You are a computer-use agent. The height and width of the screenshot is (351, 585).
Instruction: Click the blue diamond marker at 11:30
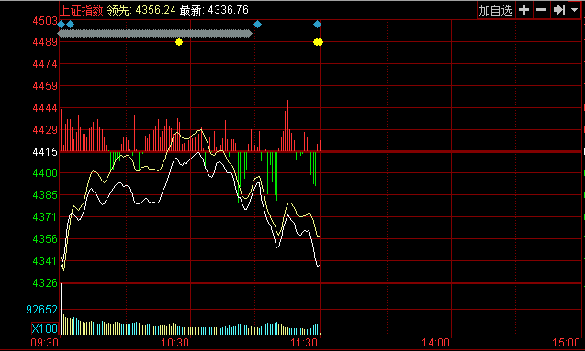[x=317, y=25]
